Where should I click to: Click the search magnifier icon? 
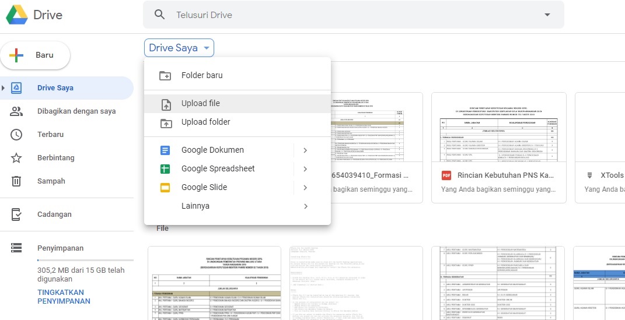(x=159, y=15)
